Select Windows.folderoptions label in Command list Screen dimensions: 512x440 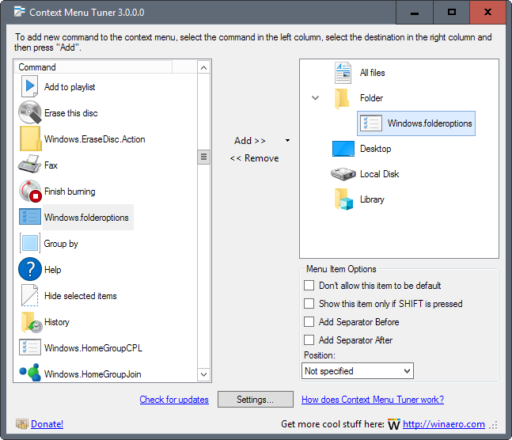[86, 218]
